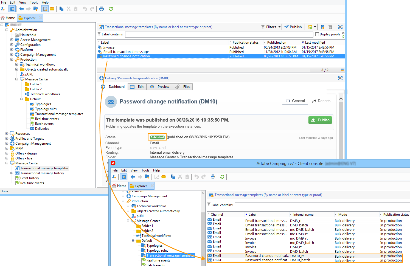Click the small green refresh icon under filter clear
The width and height of the screenshot is (410, 267).
tap(343, 36)
